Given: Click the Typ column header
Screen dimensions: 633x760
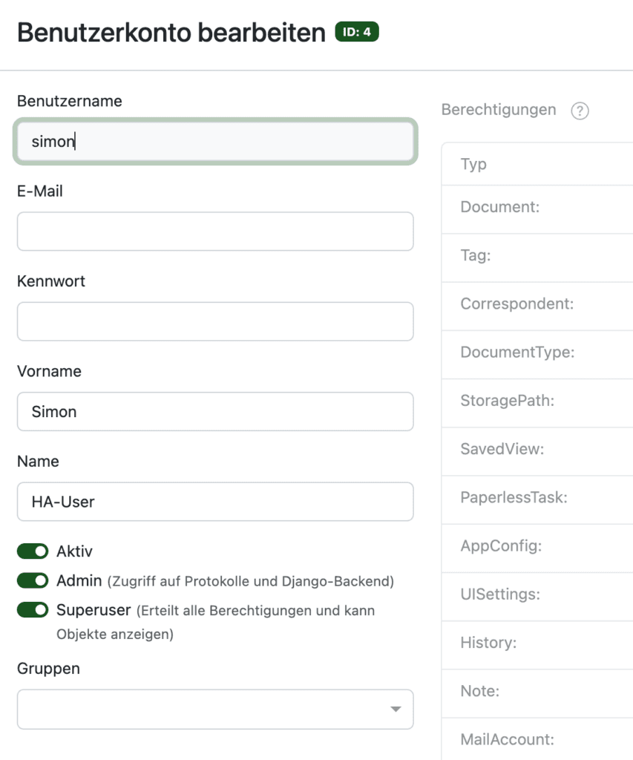Looking at the screenshot, I should pos(473,164).
